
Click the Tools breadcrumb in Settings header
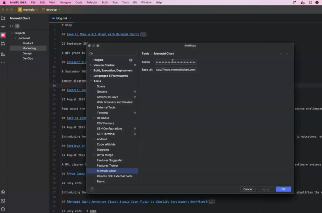tap(145, 54)
